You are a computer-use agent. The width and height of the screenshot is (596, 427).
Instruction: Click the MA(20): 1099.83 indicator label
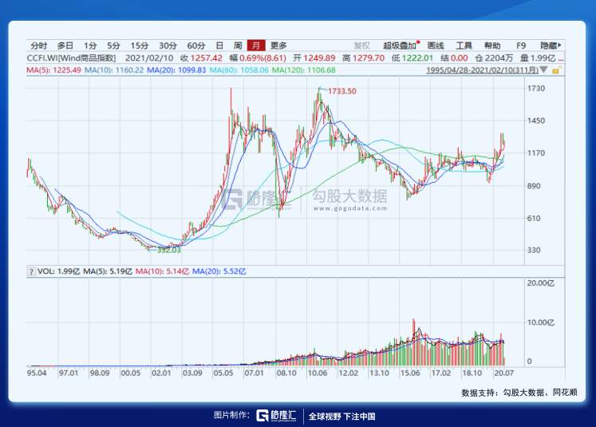pyautogui.click(x=176, y=70)
